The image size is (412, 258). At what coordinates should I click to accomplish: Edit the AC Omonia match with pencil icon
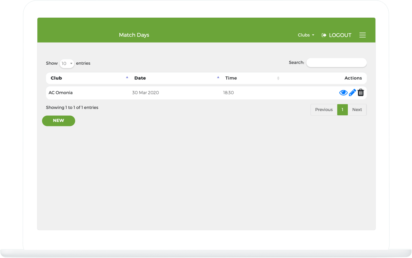point(353,92)
